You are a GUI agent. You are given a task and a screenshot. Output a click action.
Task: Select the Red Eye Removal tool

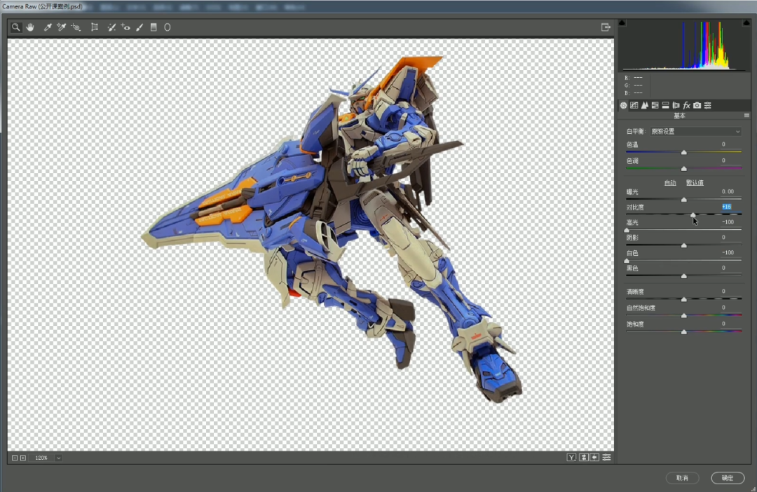(x=125, y=27)
